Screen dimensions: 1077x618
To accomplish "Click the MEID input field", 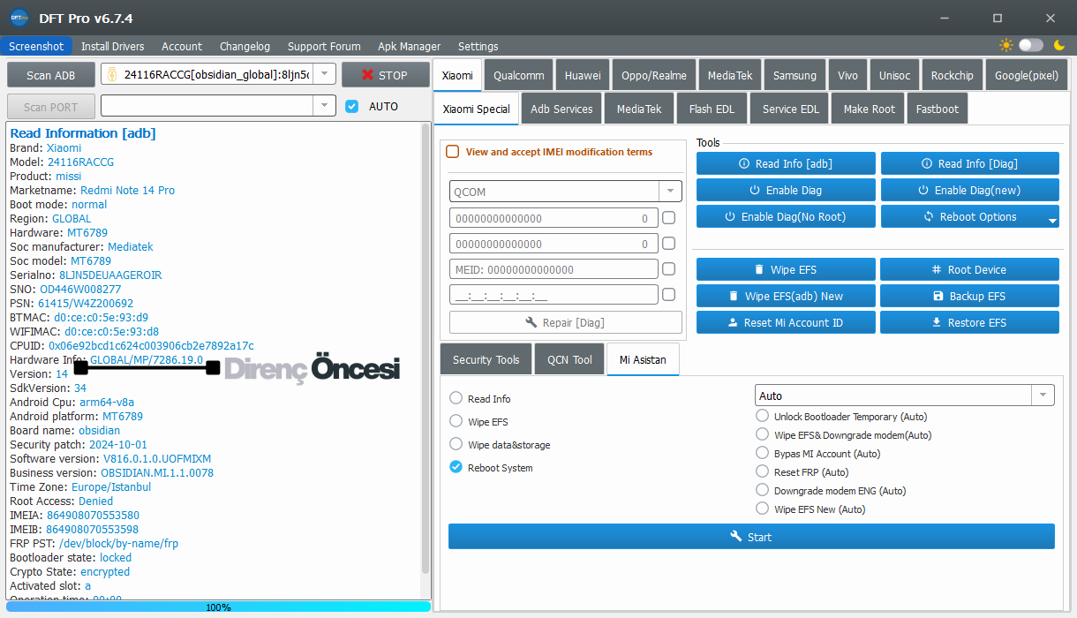I will [x=554, y=269].
